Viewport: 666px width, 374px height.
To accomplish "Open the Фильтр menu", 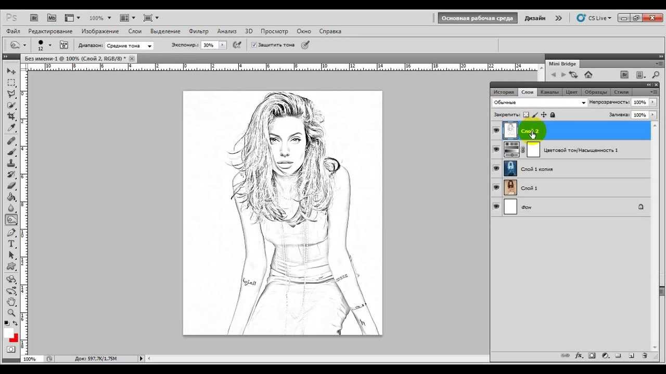I will [199, 31].
